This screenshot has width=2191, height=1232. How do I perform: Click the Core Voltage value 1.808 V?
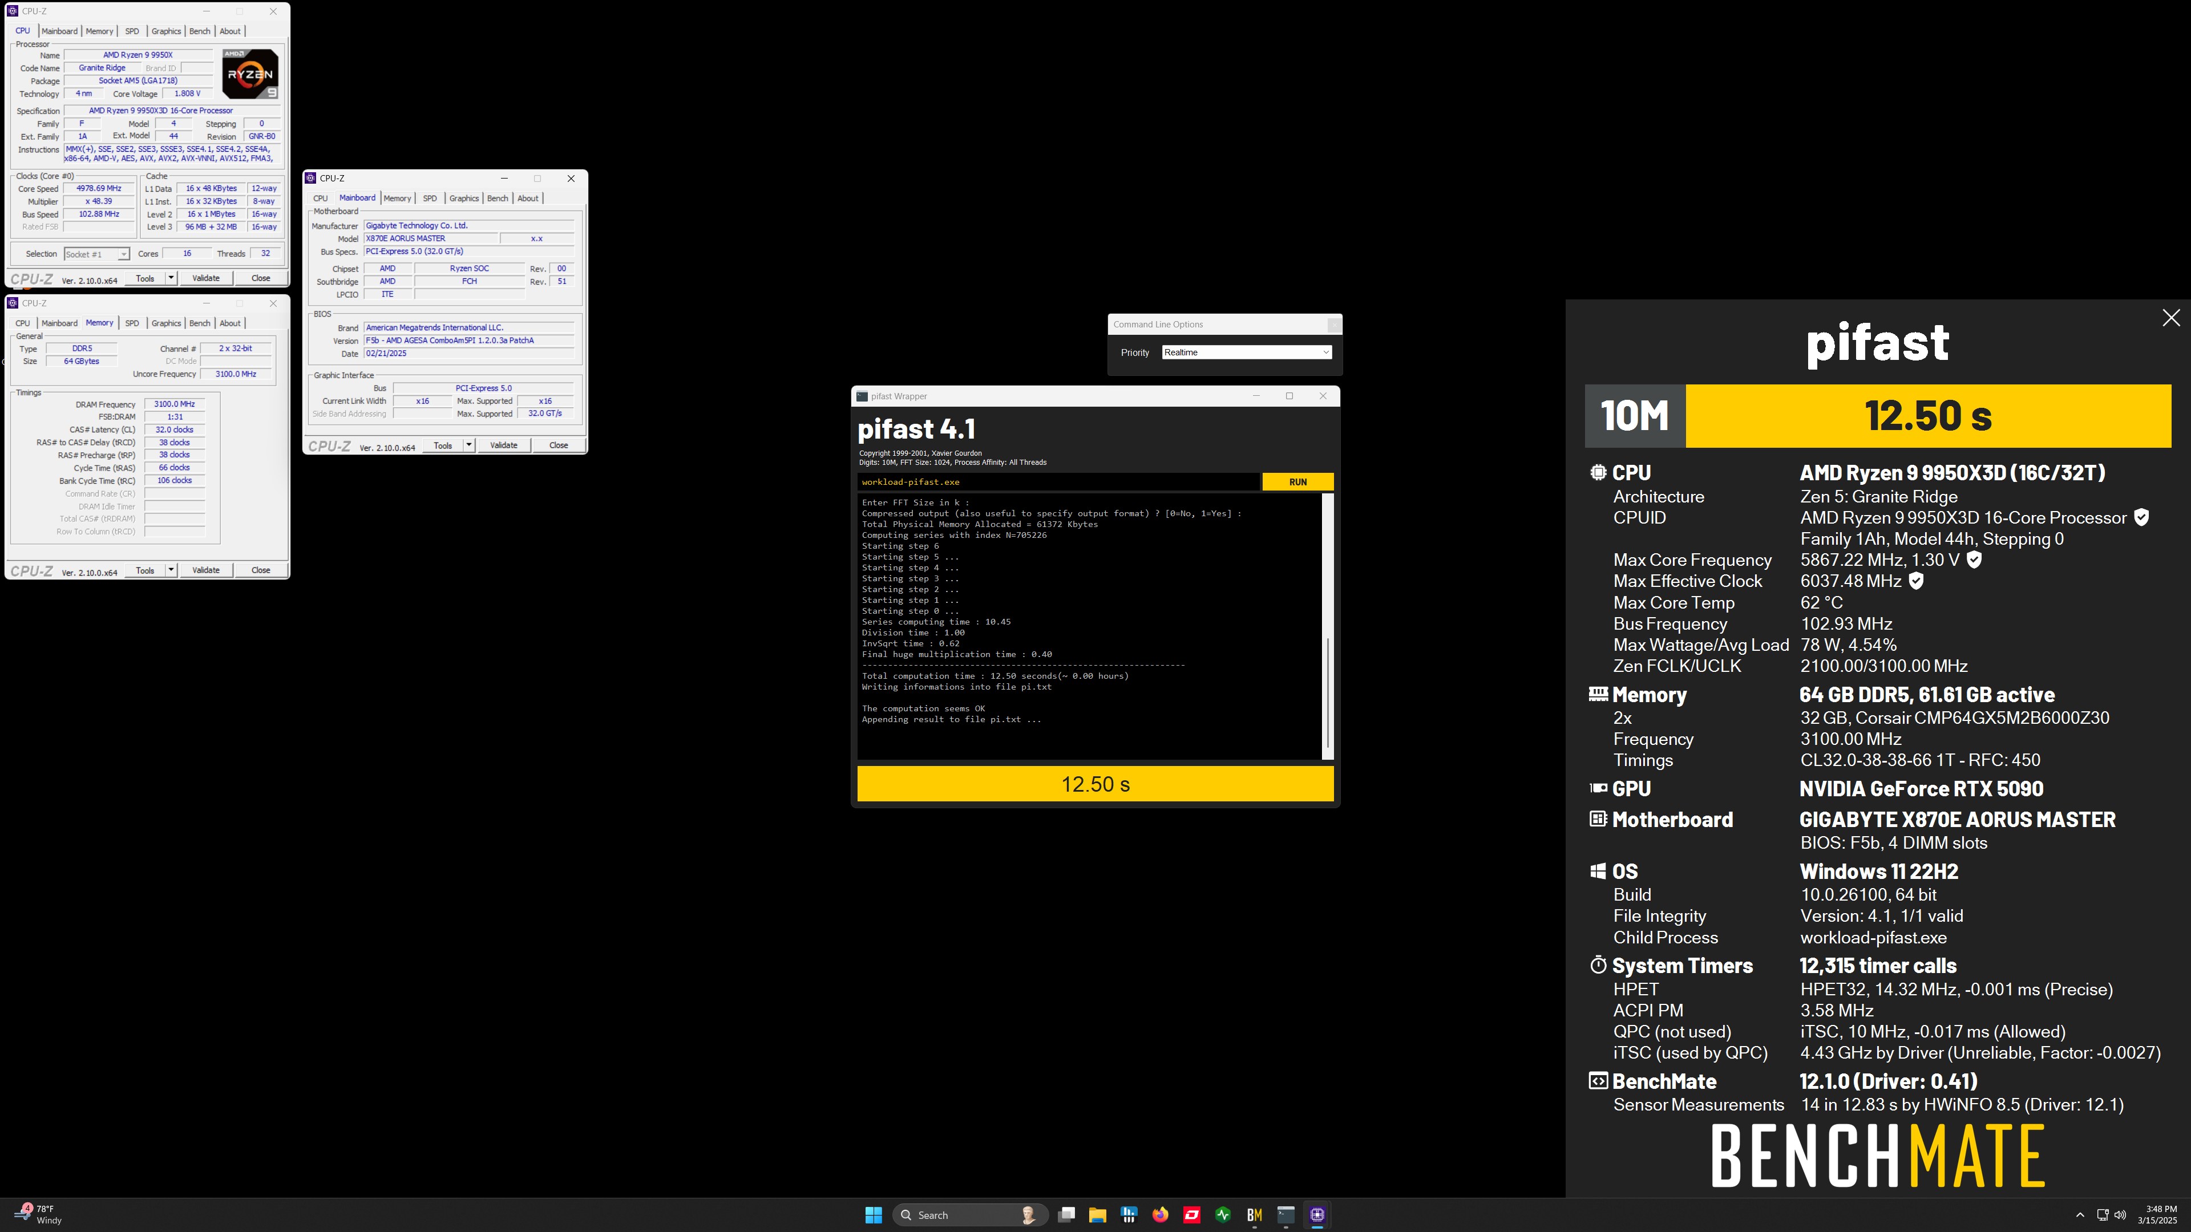click(x=187, y=94)
